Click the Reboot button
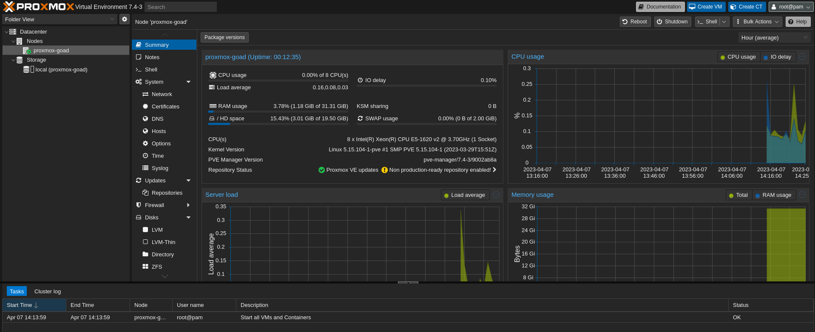 tap(635, 22)
